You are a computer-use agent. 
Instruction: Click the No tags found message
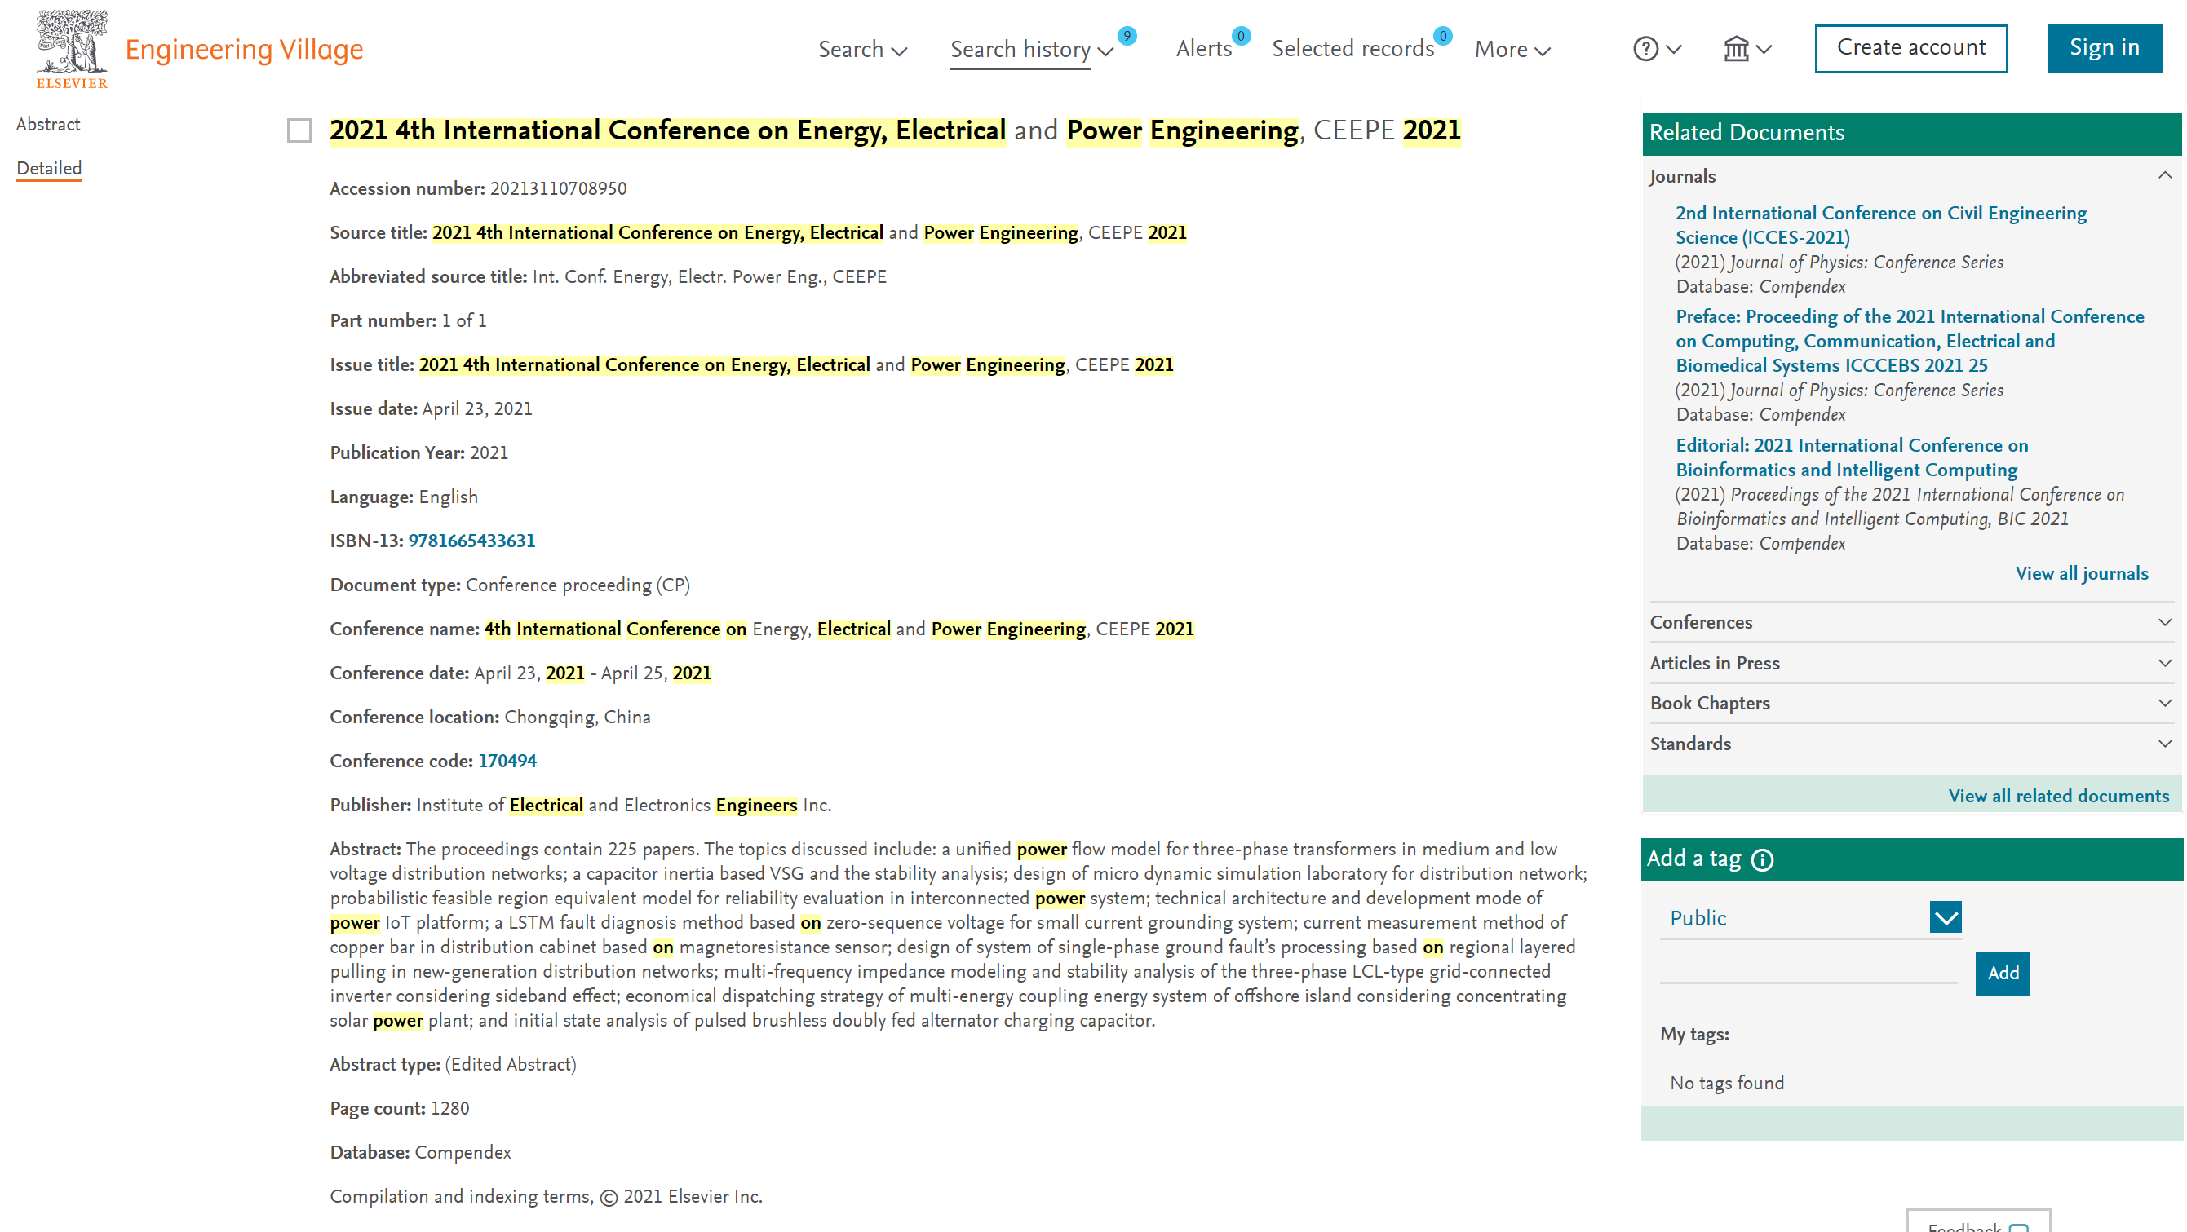tap(1726, 1083)
